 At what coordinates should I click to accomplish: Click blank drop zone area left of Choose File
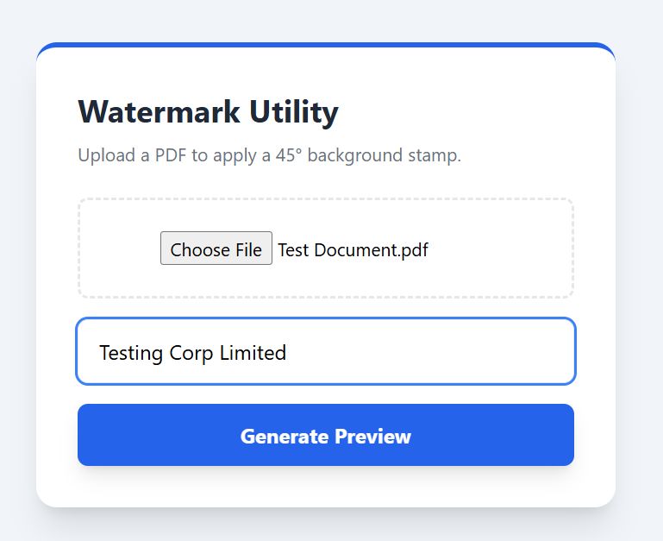pos(121,249)
